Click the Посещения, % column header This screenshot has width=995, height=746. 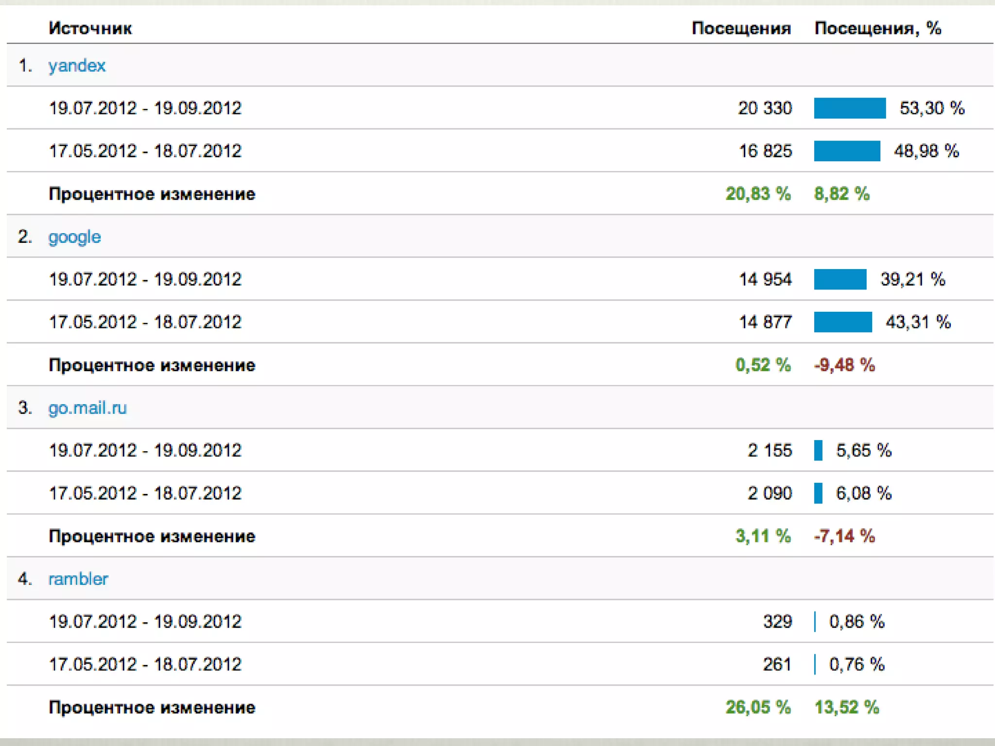coord(877,28)
